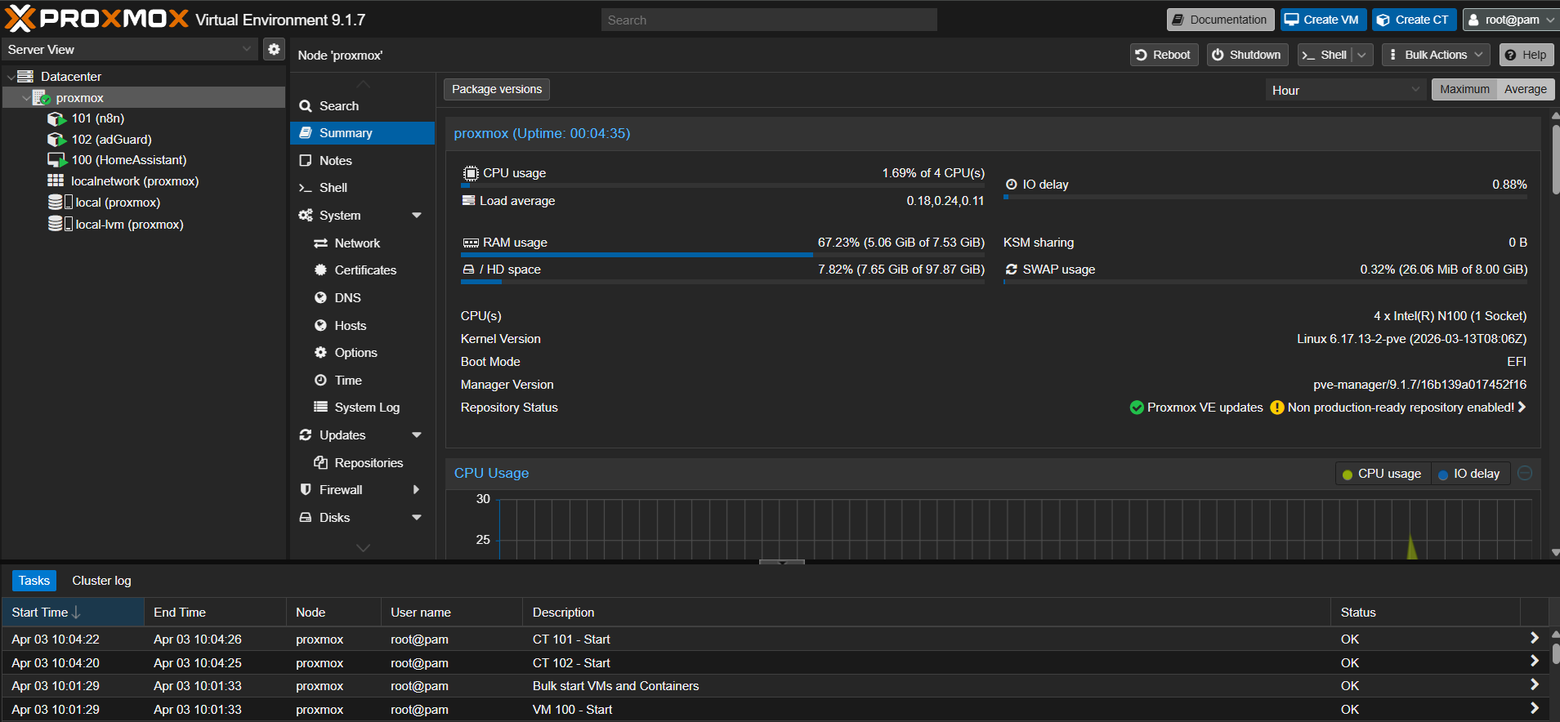Click the Shutdown button
The image size is (1560, 722).
(x=1247, y=55)
